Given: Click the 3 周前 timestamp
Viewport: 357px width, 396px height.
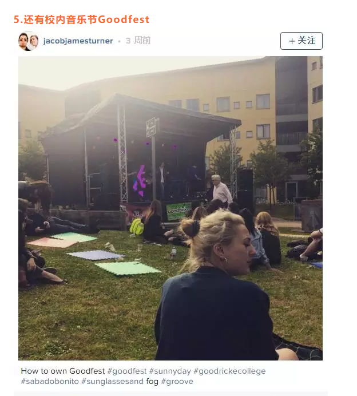Looking at the screenshot, I should (138, 41).
